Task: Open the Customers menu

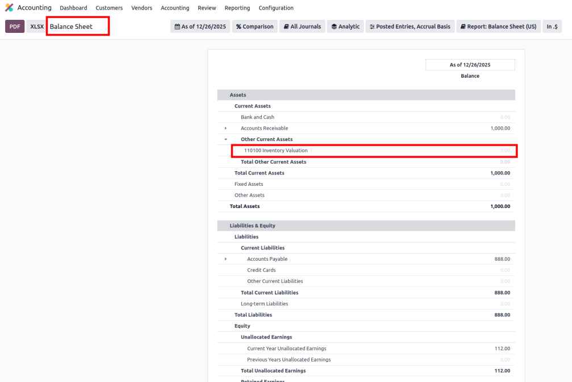Action: (x=109, y=8)
